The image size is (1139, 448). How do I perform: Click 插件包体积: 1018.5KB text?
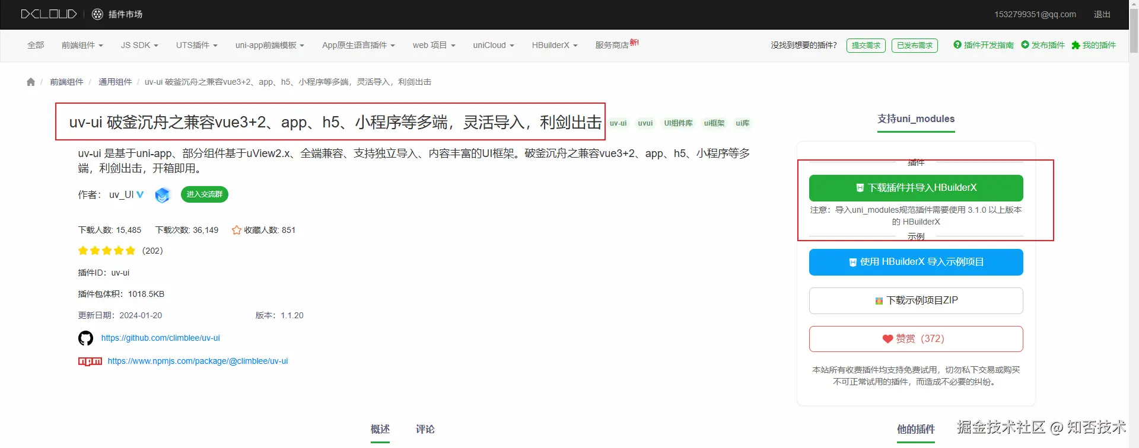click(121, 294)
